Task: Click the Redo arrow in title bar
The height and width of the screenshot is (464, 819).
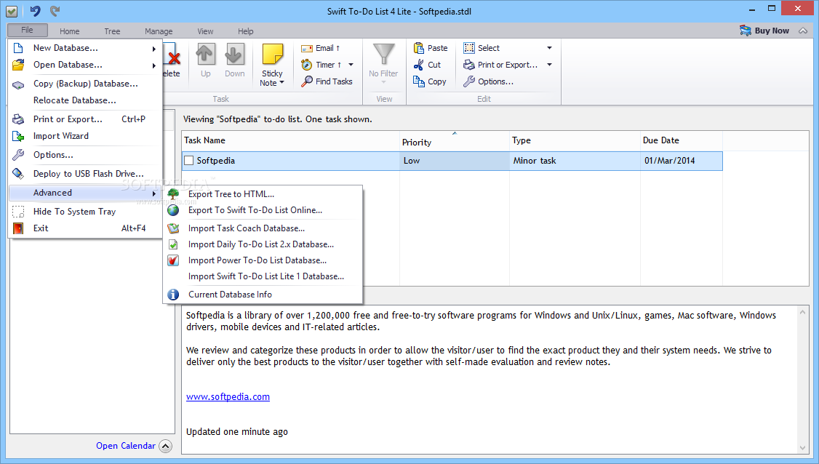Action: coord(55,11)
